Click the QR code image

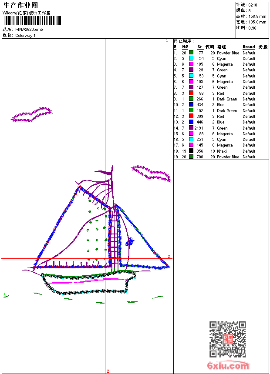(x=228, y=339)
